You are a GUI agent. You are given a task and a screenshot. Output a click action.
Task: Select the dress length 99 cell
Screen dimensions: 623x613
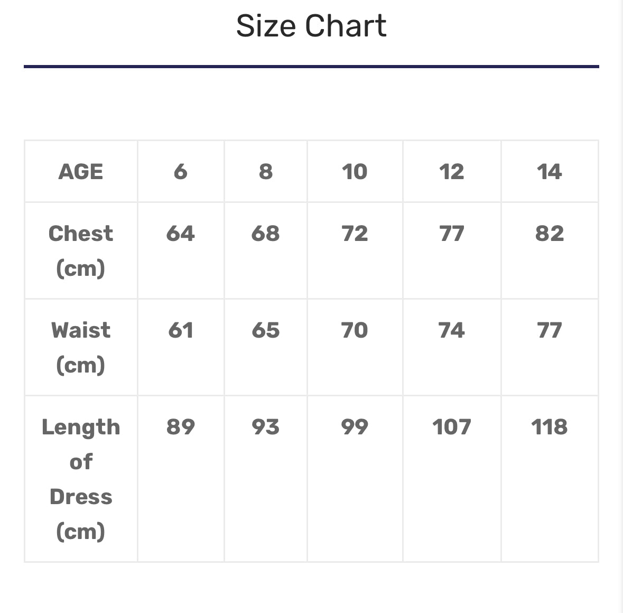[355, 427]
